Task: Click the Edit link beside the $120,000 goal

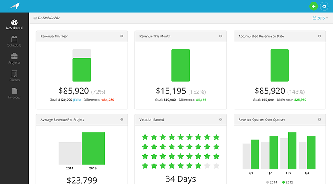Action: tap(77, 100)
